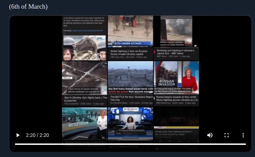Click 'Russia begins assault on Kyiv' title
The width and height of the screenshot is (255, 157).
[x=177, y=98]
